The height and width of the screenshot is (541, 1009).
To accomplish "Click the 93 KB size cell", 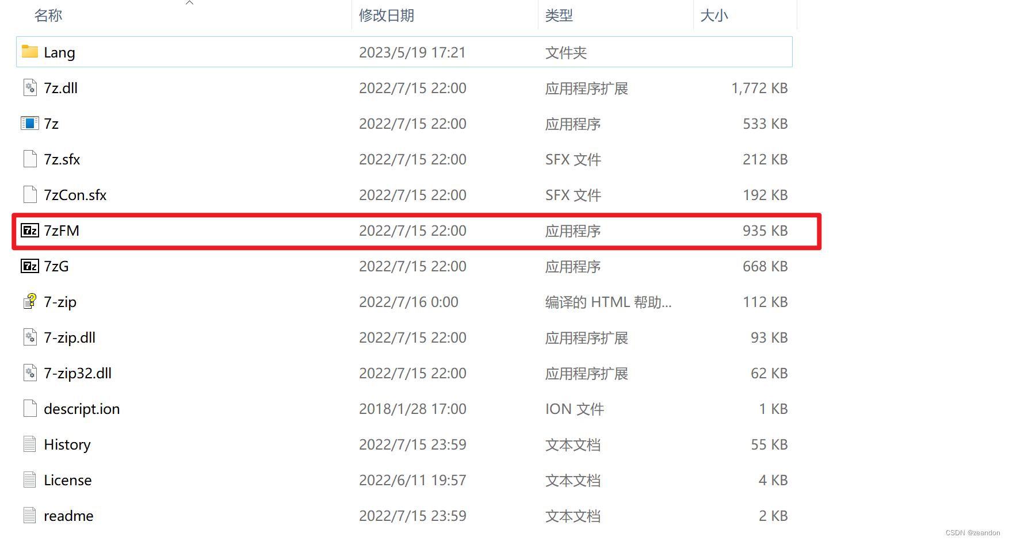I will (x=769, y=337).
